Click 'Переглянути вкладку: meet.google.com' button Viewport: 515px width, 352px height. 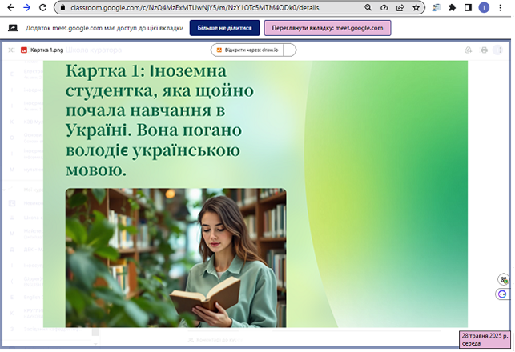pyautogui.click(x=328, y=28)
